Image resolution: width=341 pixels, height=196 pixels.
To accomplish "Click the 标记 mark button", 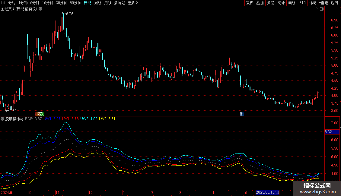I will [313, 3].
